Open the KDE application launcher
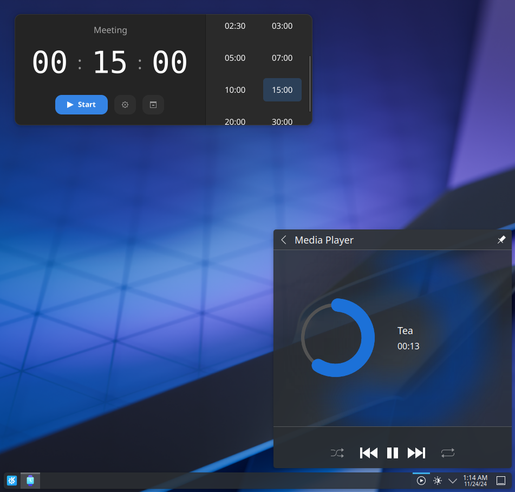Image resolution: width=515 pixels, height=492 pixels. point(12,481)
